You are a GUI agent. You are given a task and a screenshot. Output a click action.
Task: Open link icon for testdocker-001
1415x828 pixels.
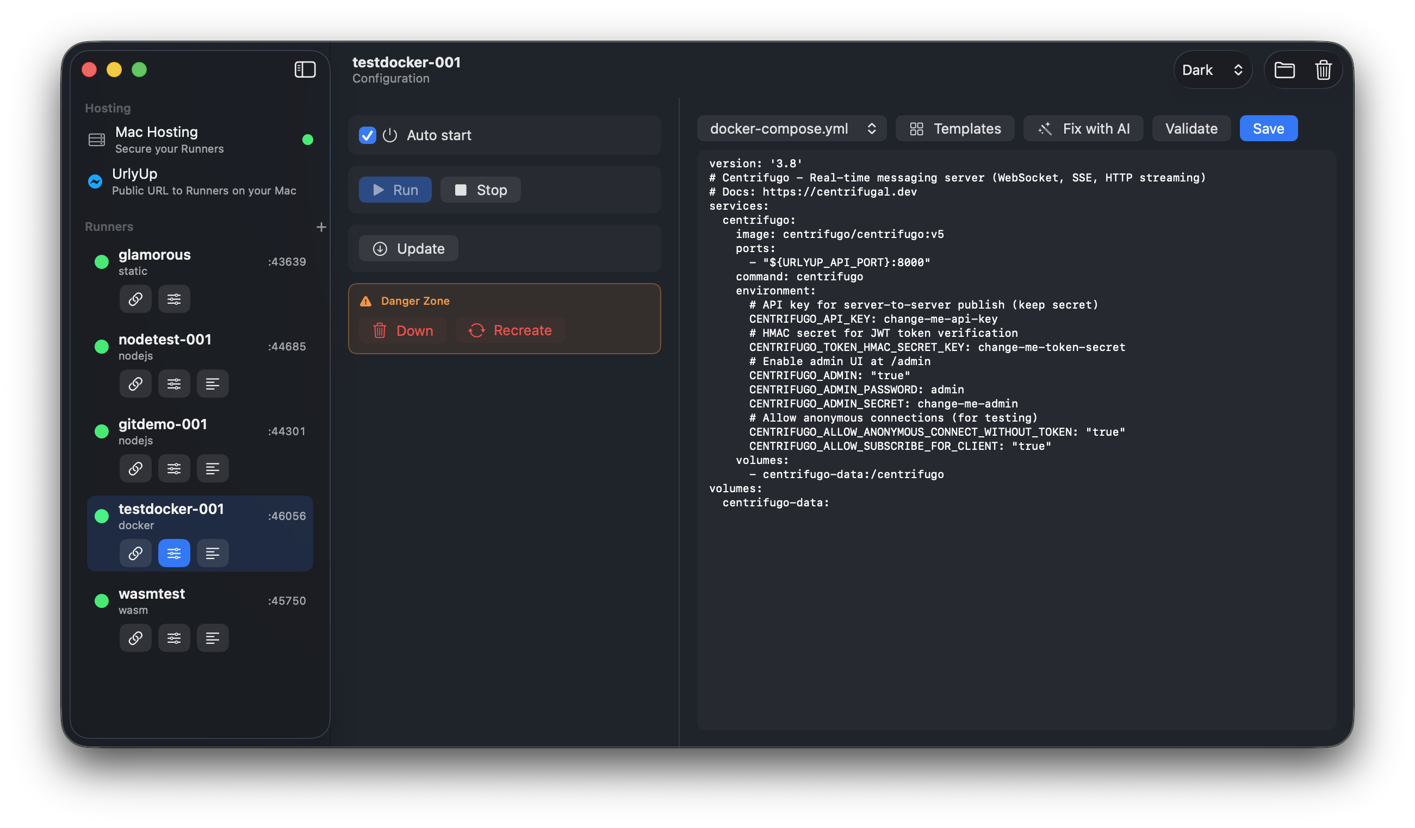coord(135,553)
